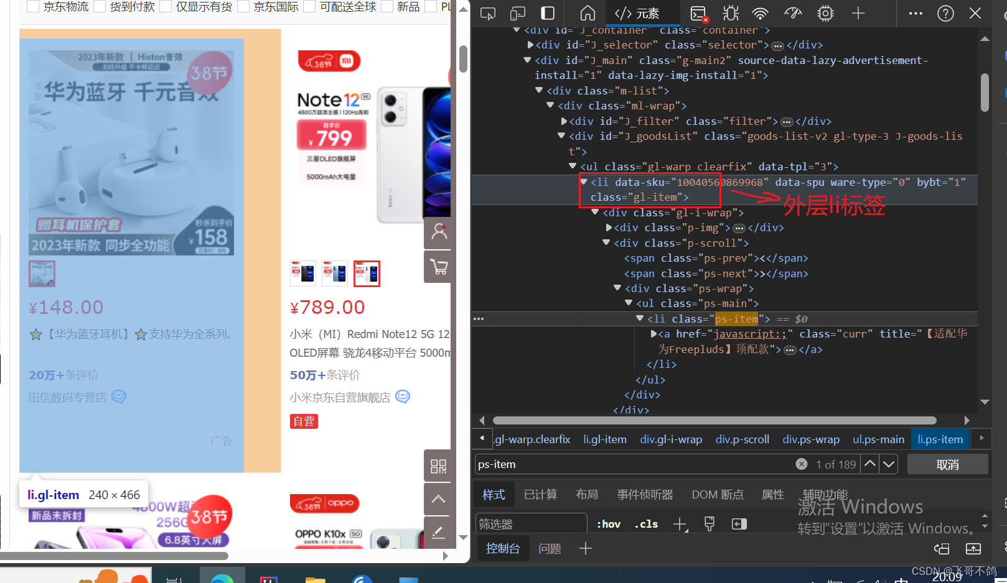This screenshot has height=583, width=1007.
Task: Expand the div p-img node
Action: pos(609,227)
